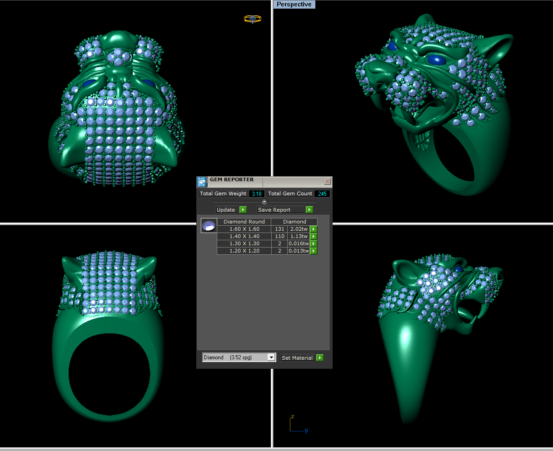The height and width of the screenshot is (451, 553).
Task: Select the 1.20 X 1.20 size cell
Action: (x=244, y=251)
